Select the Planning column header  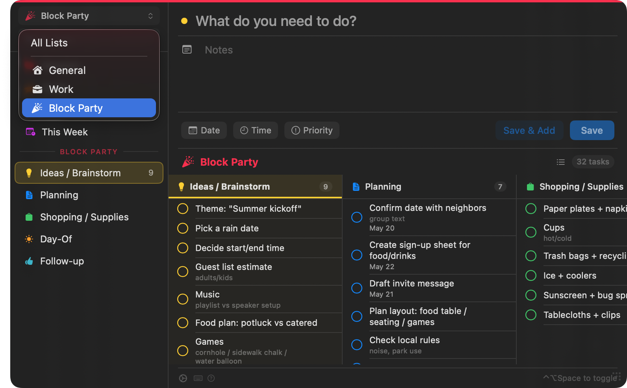[x=429, y=187]
